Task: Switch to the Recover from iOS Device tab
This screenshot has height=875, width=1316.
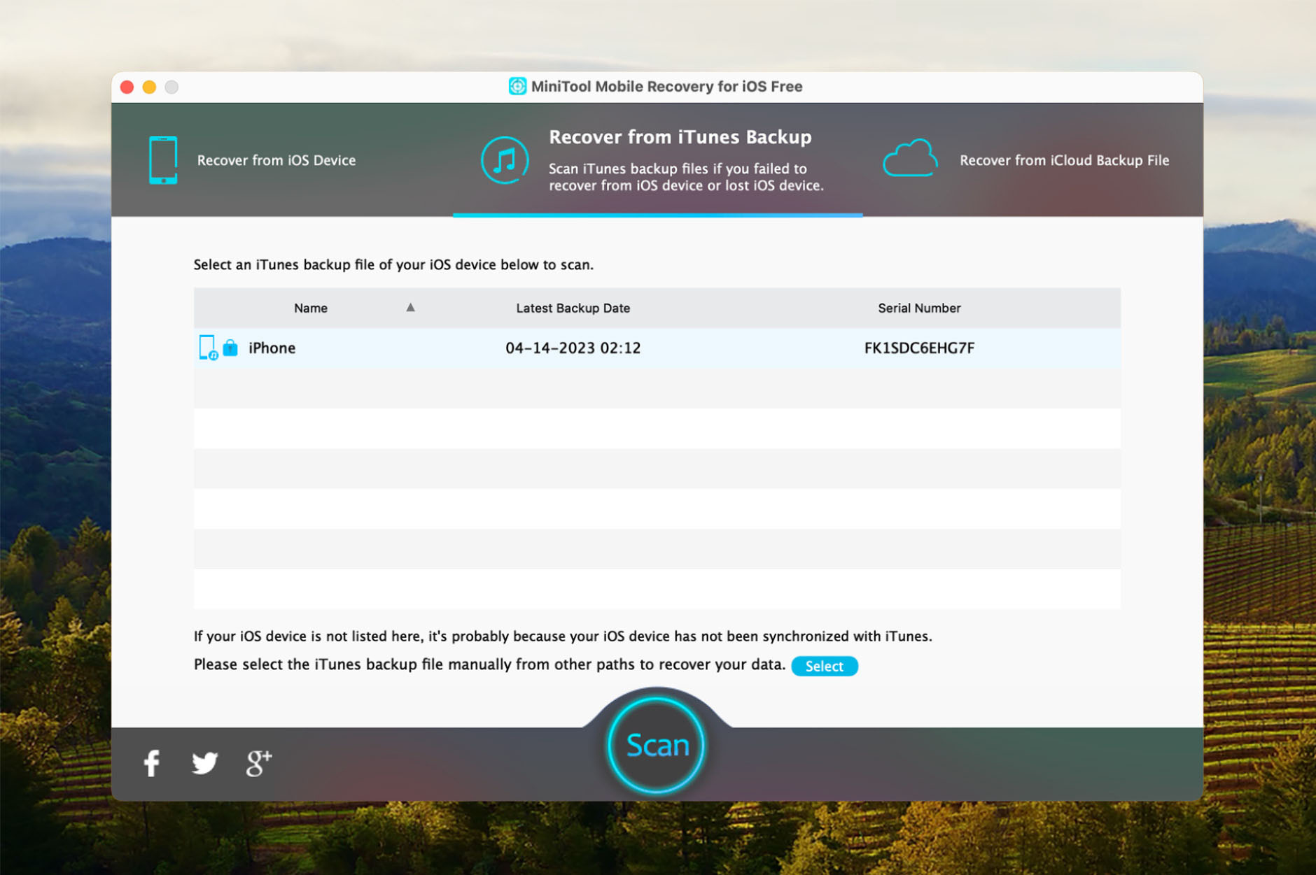Action: click(x=276, y=159)
